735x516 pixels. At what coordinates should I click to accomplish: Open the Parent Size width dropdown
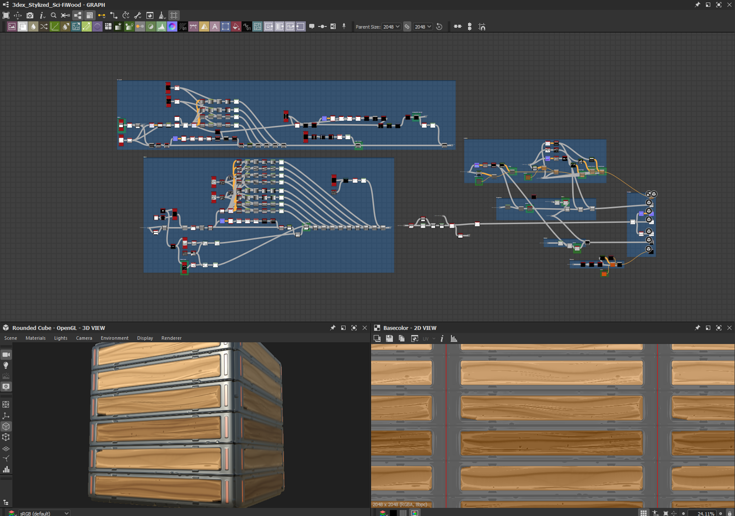391,27
